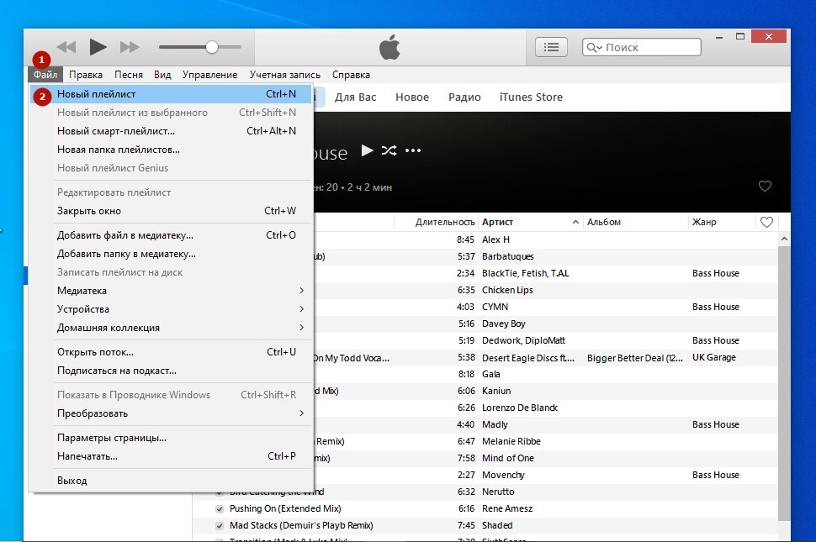Click the Bigger Better Deal album cell

[635, 357]
